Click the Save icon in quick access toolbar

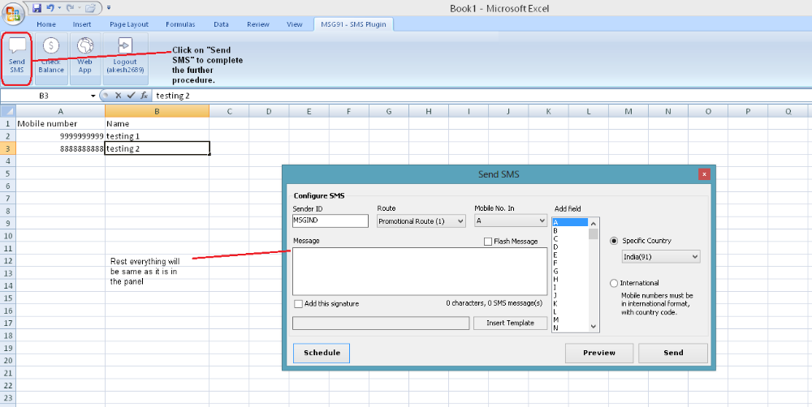(37, 8)
